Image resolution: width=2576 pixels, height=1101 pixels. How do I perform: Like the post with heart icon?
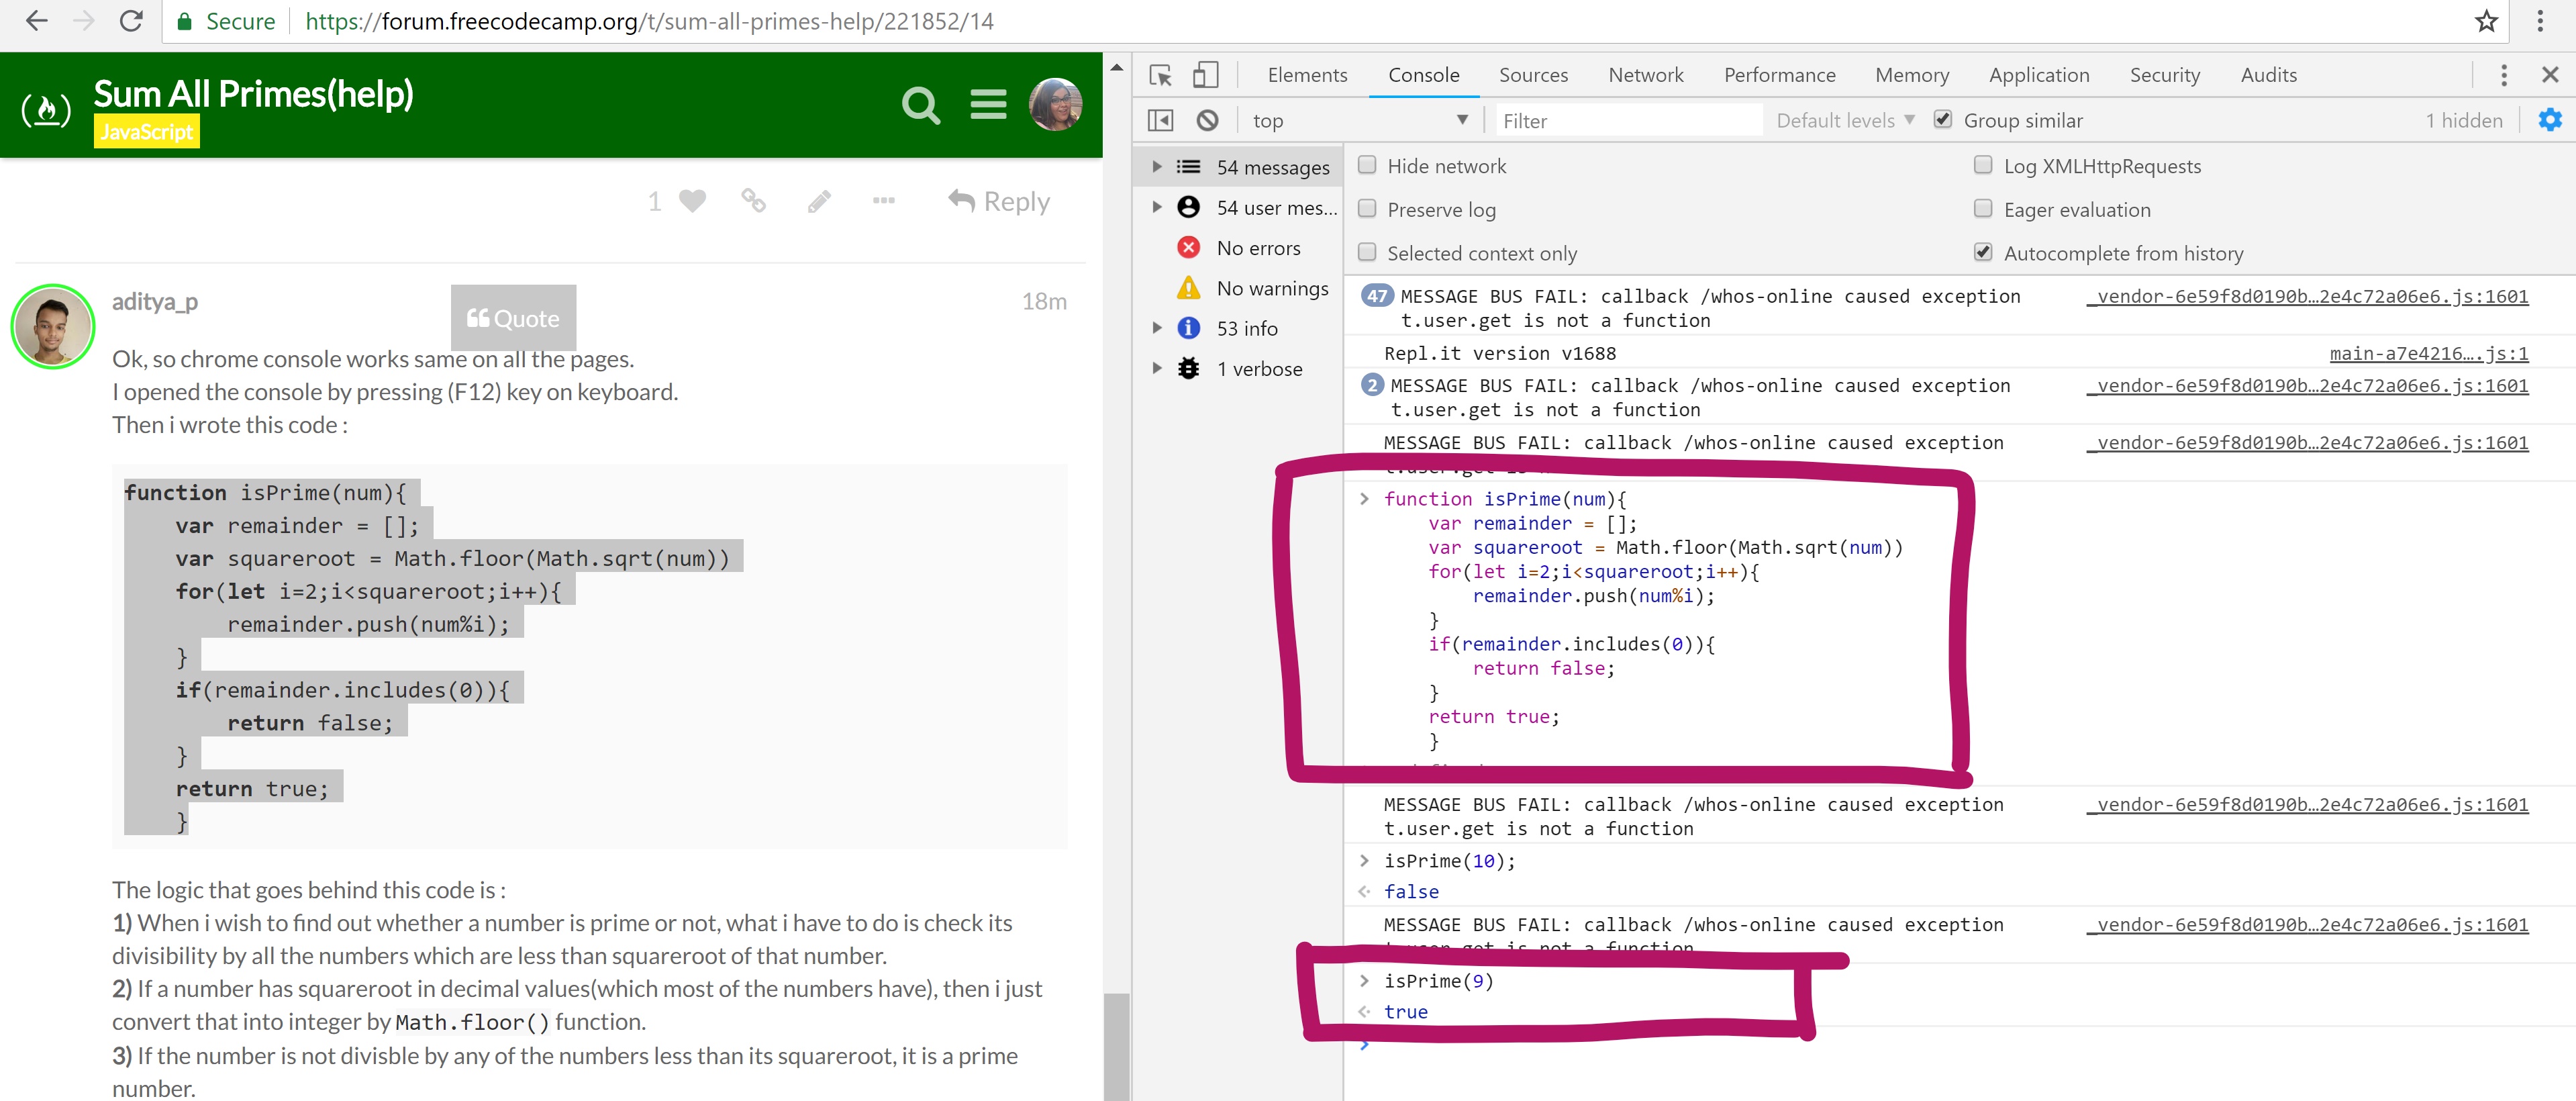(x=692, y=201)
